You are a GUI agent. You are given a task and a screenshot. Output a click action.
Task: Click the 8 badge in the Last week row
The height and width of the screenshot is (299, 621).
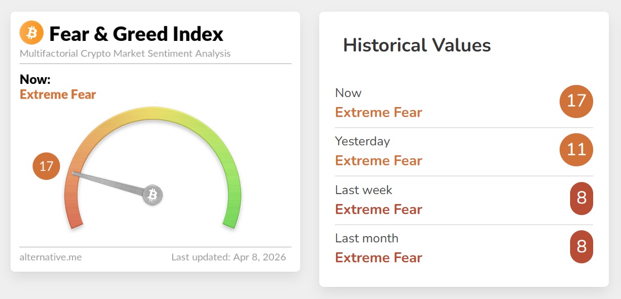pyautogui.click(x=582, y=198)
